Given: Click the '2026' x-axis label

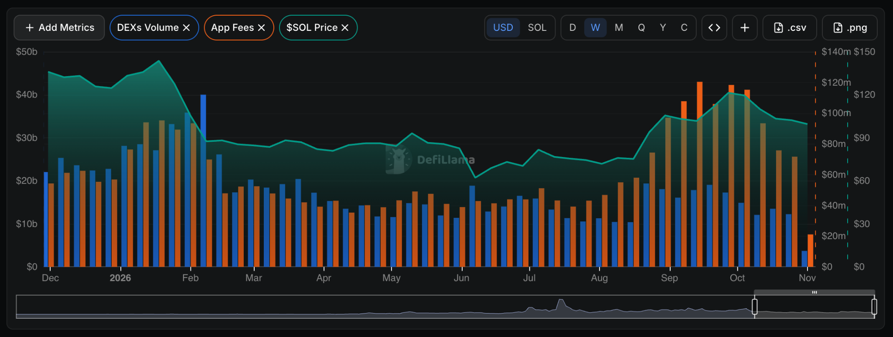Looking at the screenshot, I should click(120, 278).
